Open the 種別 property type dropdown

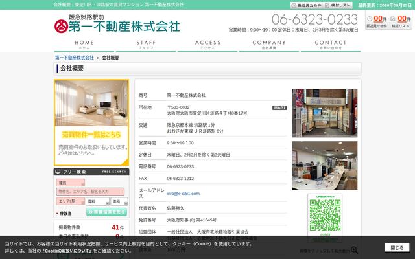pos(71,183)
